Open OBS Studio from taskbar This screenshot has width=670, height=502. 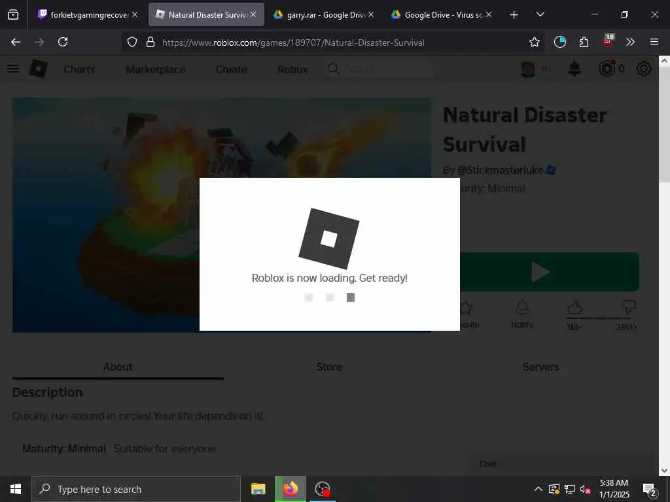322,489
